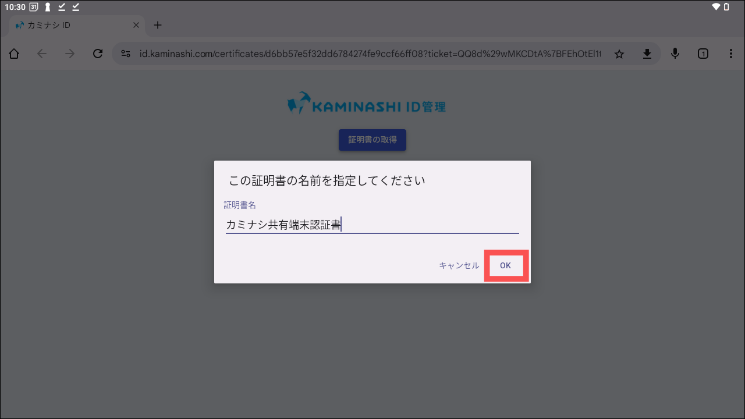Open site information icon in address bar

[x=125, y=54]
